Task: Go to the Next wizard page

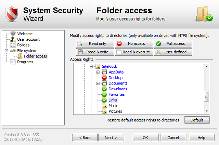Action: 111,137
